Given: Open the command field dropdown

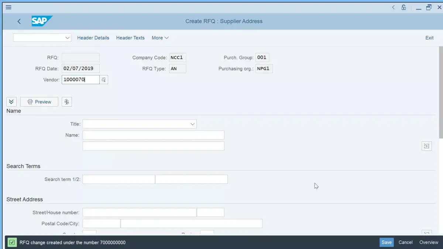Looking at the screenshot, I should [68, 38].
